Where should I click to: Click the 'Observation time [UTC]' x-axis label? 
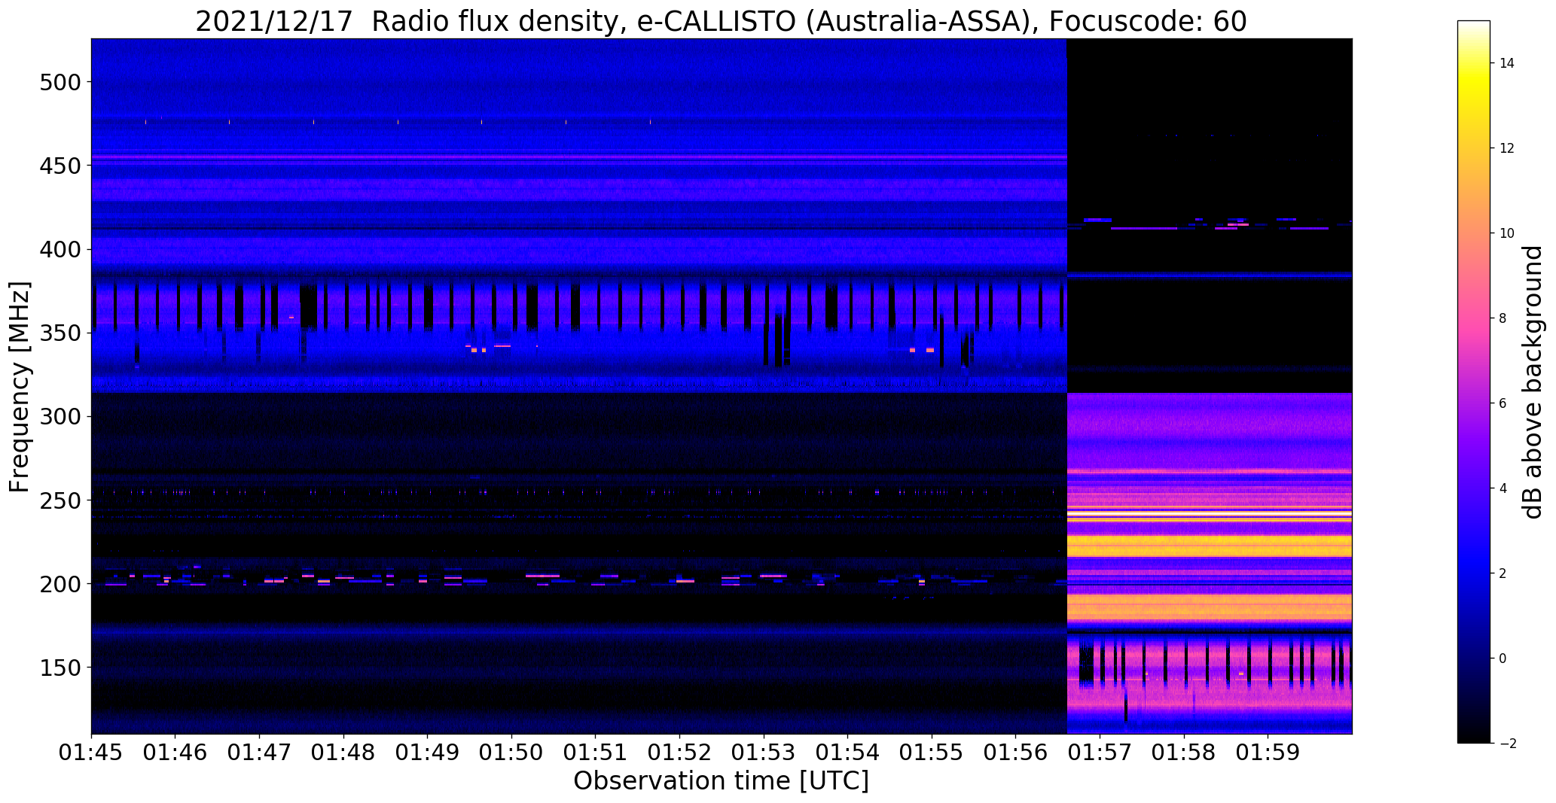(x=721, y=780)
